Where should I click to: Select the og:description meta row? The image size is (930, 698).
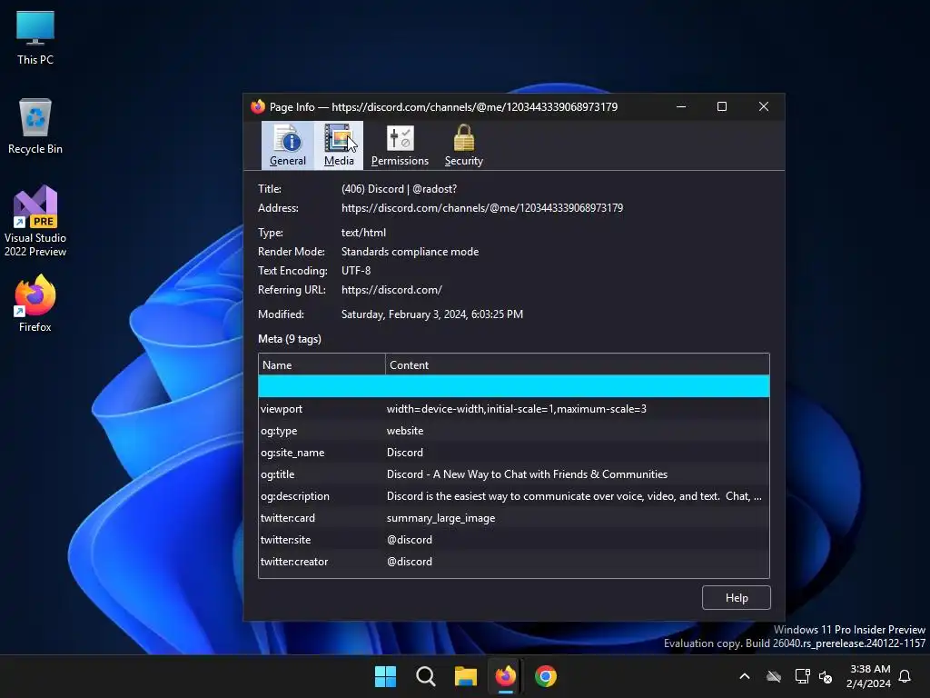[514, 496]
